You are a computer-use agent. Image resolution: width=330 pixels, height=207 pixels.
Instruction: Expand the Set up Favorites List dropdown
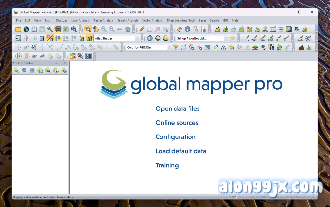(x=226, y=38)
